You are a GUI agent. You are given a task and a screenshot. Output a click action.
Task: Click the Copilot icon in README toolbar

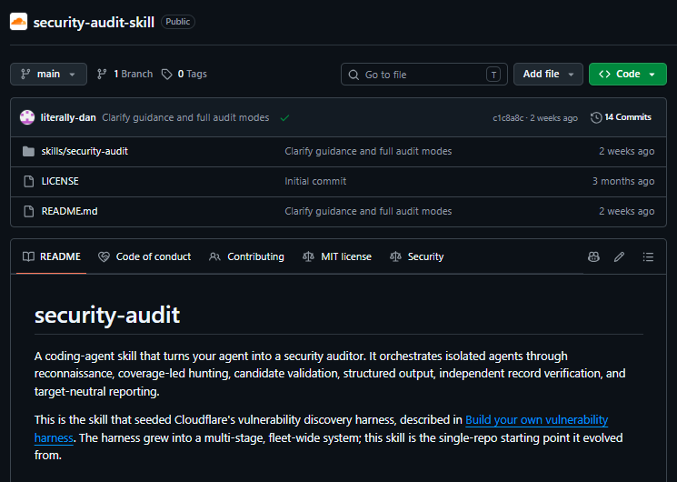pyautogui.click(x=593, y=256)
